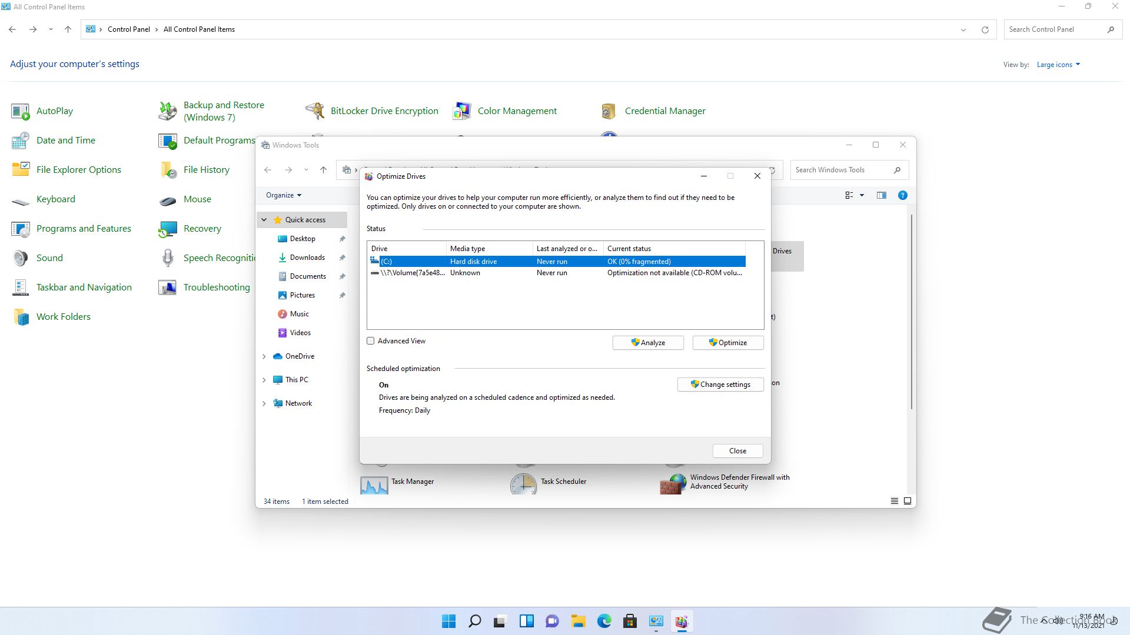Open the Credential Manager icon
The width and height of the screenshot is (1130, 635).
(609, 111)
